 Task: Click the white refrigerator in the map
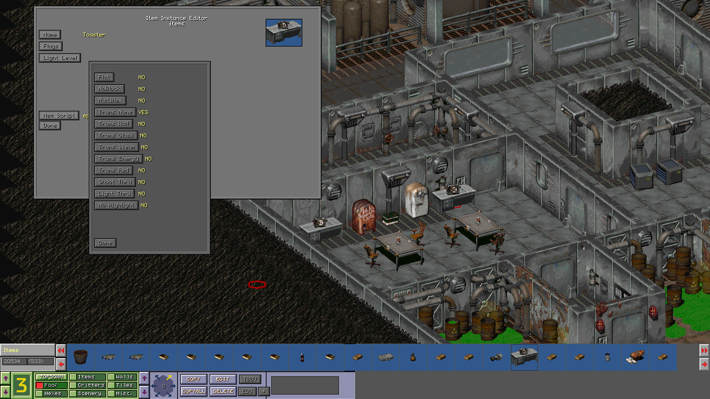416,199
